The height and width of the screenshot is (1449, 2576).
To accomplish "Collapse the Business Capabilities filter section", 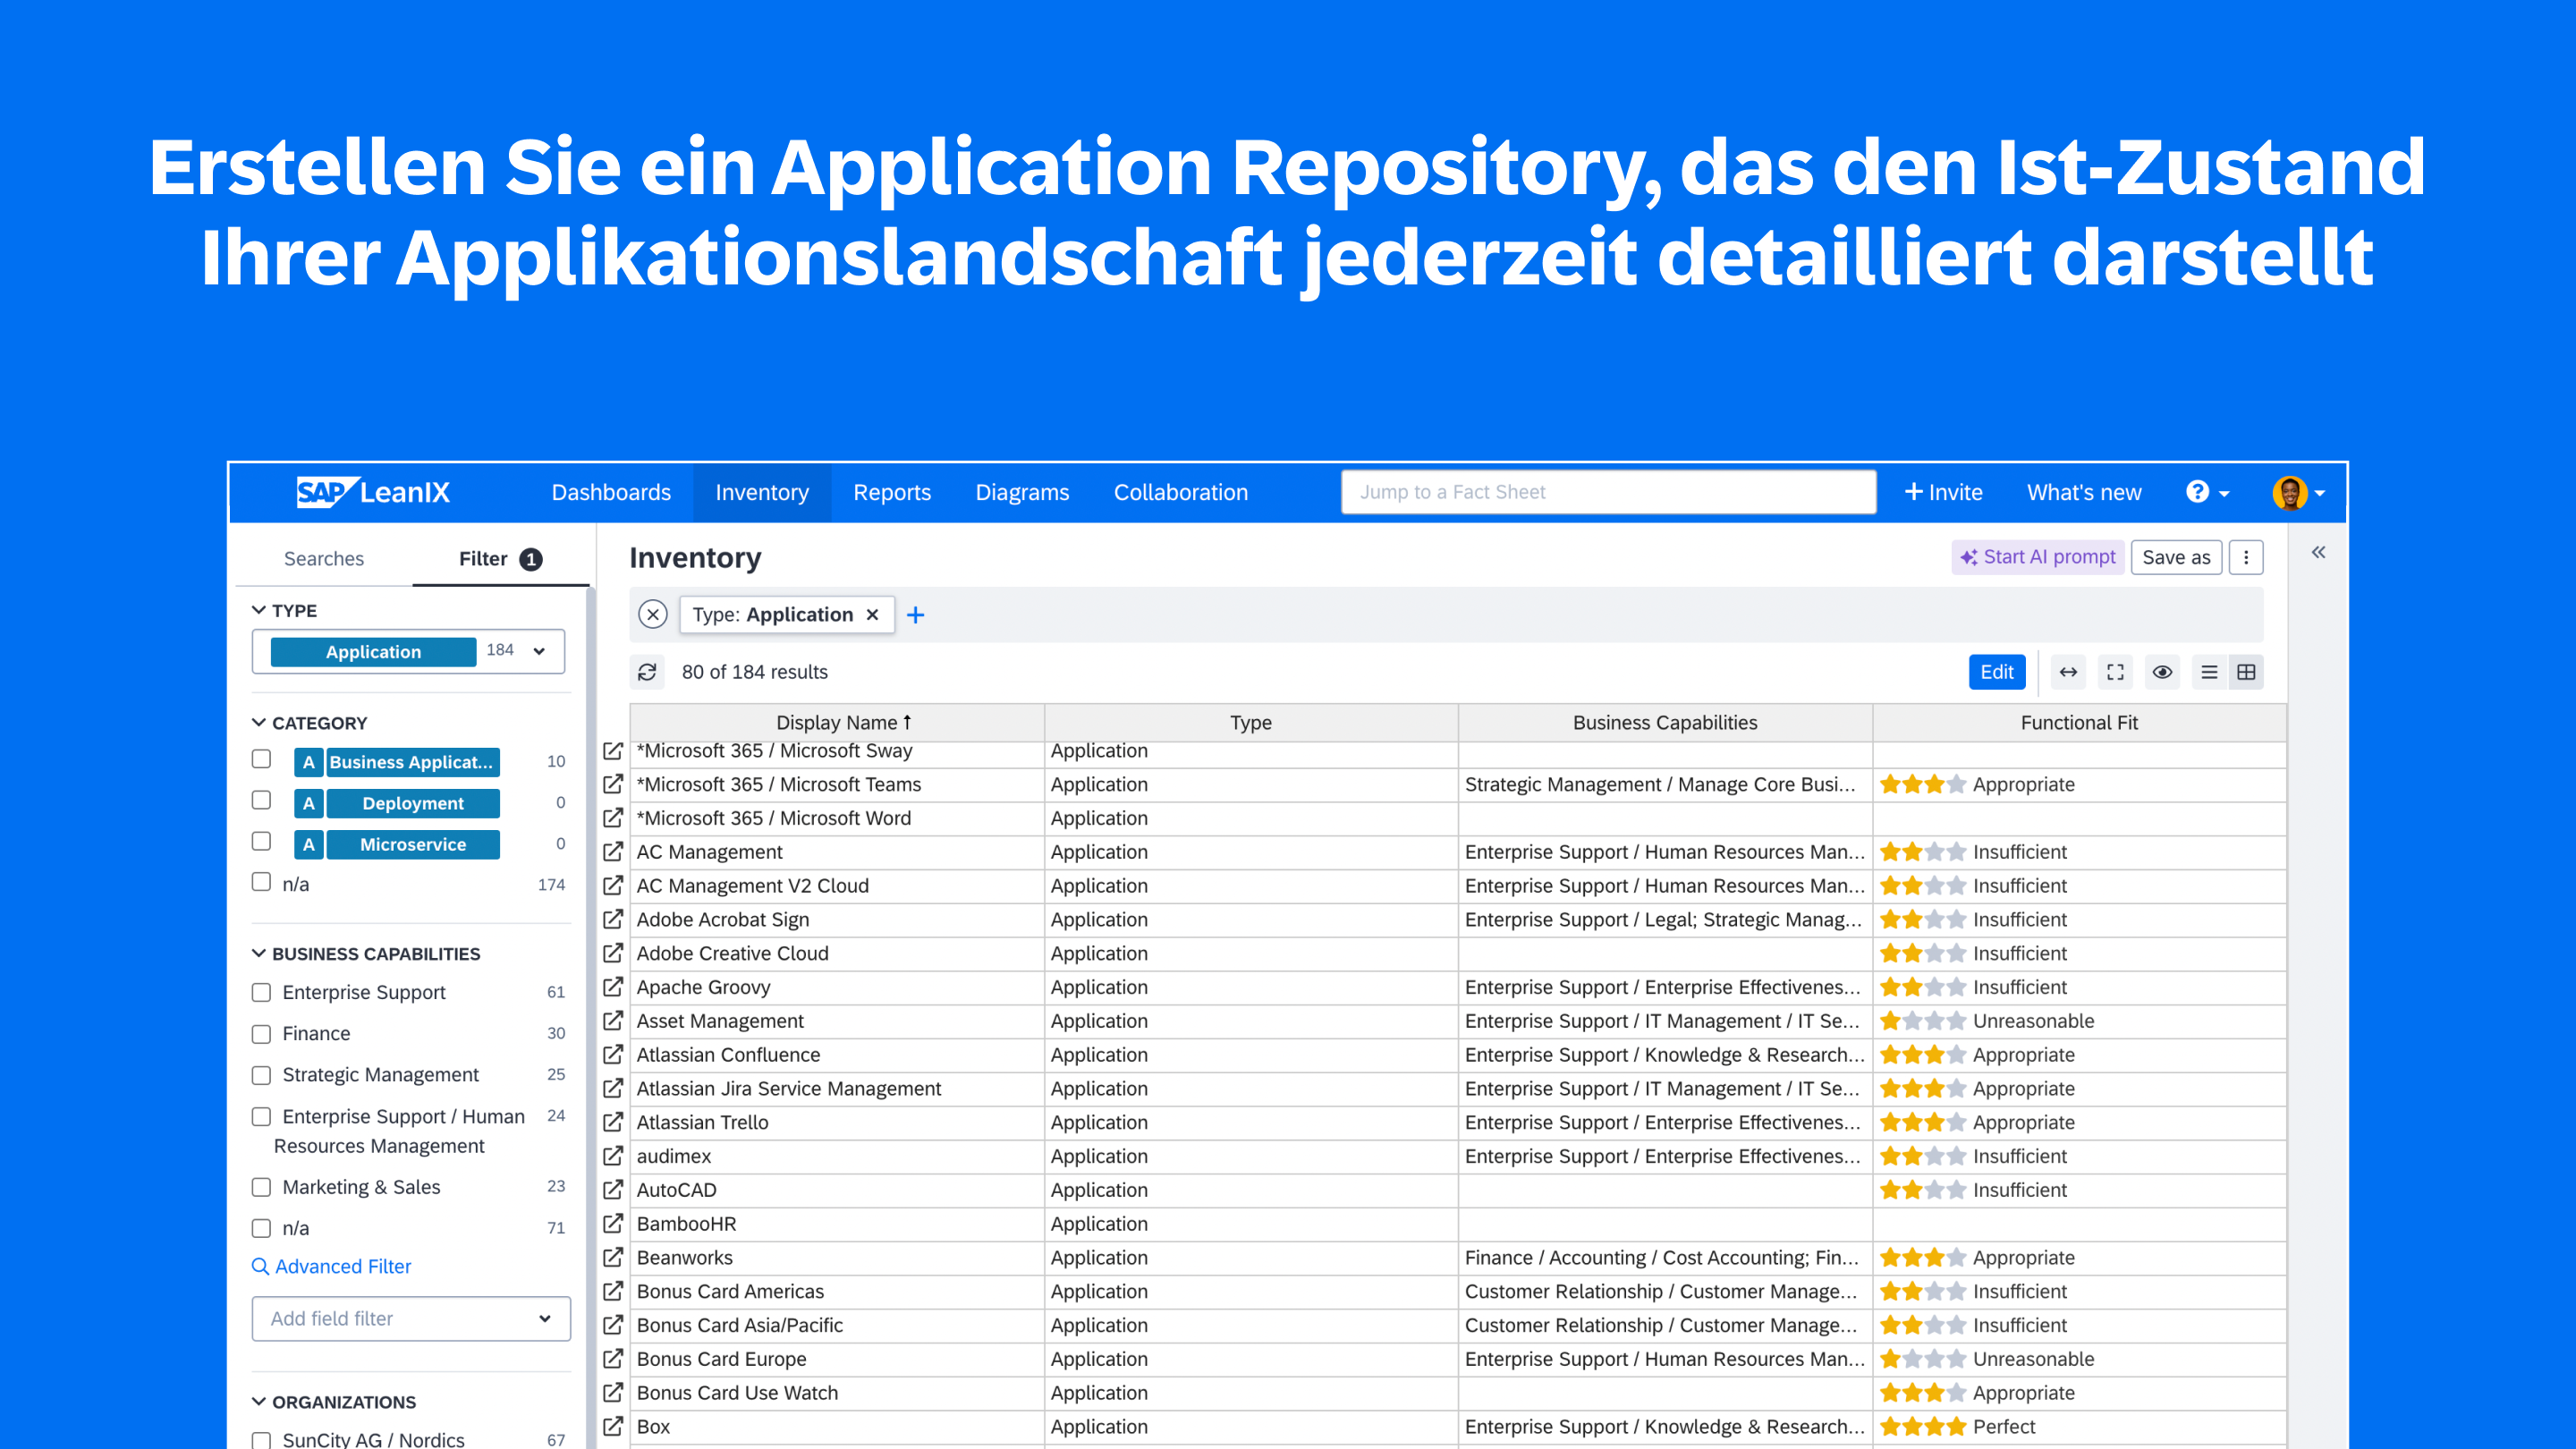I will tap(259, 953).
